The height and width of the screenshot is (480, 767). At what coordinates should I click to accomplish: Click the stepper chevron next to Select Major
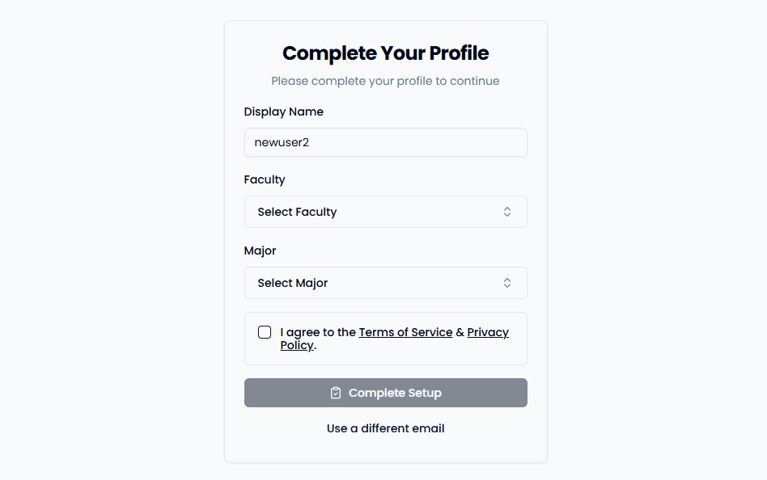tap(507, 282)
